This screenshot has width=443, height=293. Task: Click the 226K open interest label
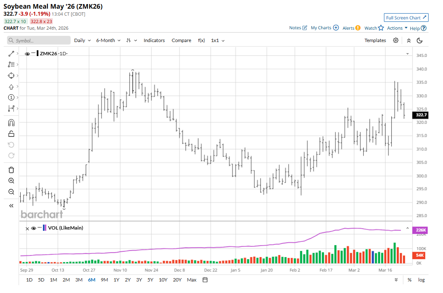click(420, 230)
